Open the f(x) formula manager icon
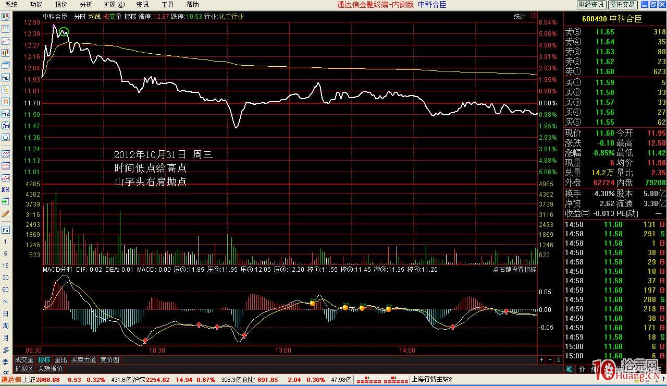This screenshot has width=667, height=386. point(6,125)
